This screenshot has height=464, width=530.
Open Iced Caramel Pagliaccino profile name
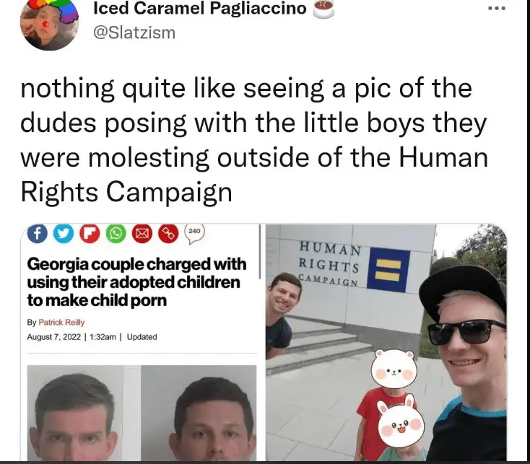200,8
